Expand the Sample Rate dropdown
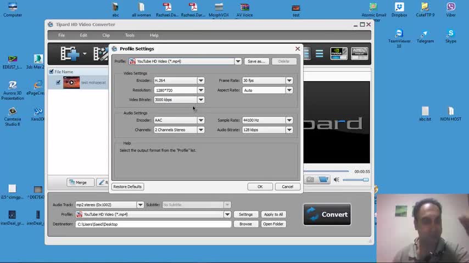 (289, 121)
